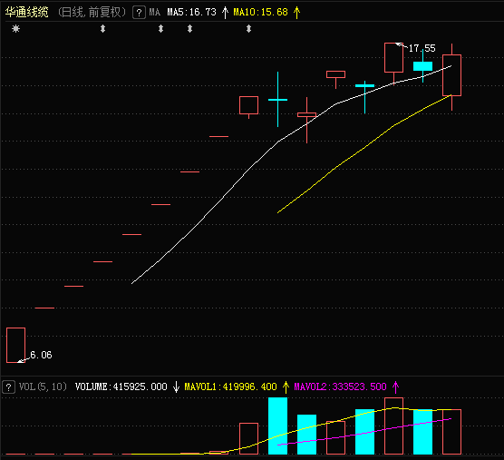Click the 17.55 high price label
The image size is (504, 460).
[x=422, y=49]
